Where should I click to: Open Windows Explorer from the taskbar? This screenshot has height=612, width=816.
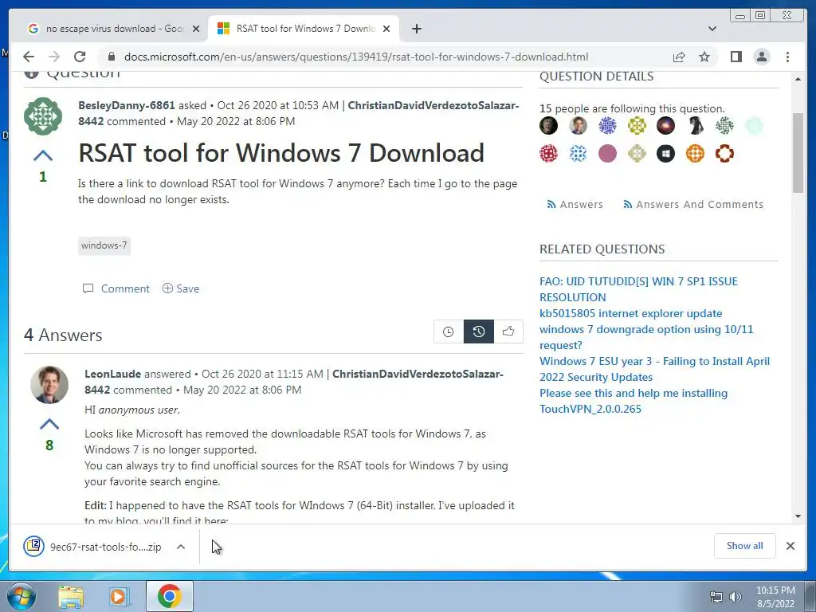point(71,596)
